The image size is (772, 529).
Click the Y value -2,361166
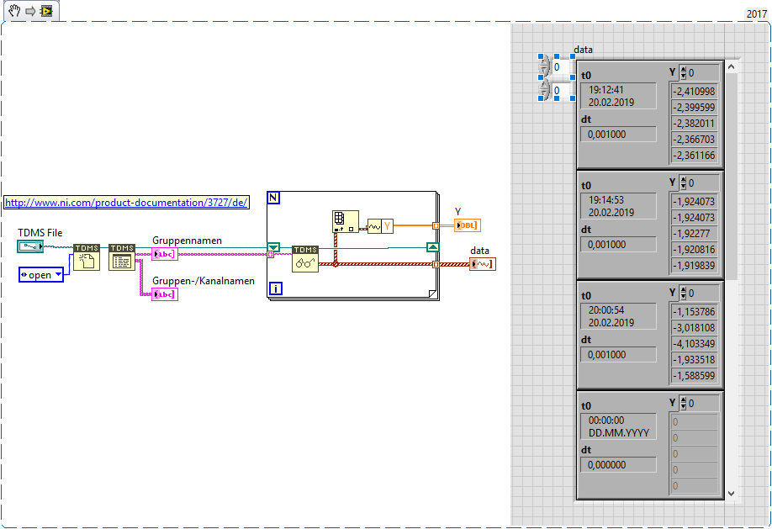(x=694, y=155)
